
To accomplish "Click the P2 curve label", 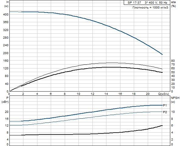I will (x=165, y=112).
